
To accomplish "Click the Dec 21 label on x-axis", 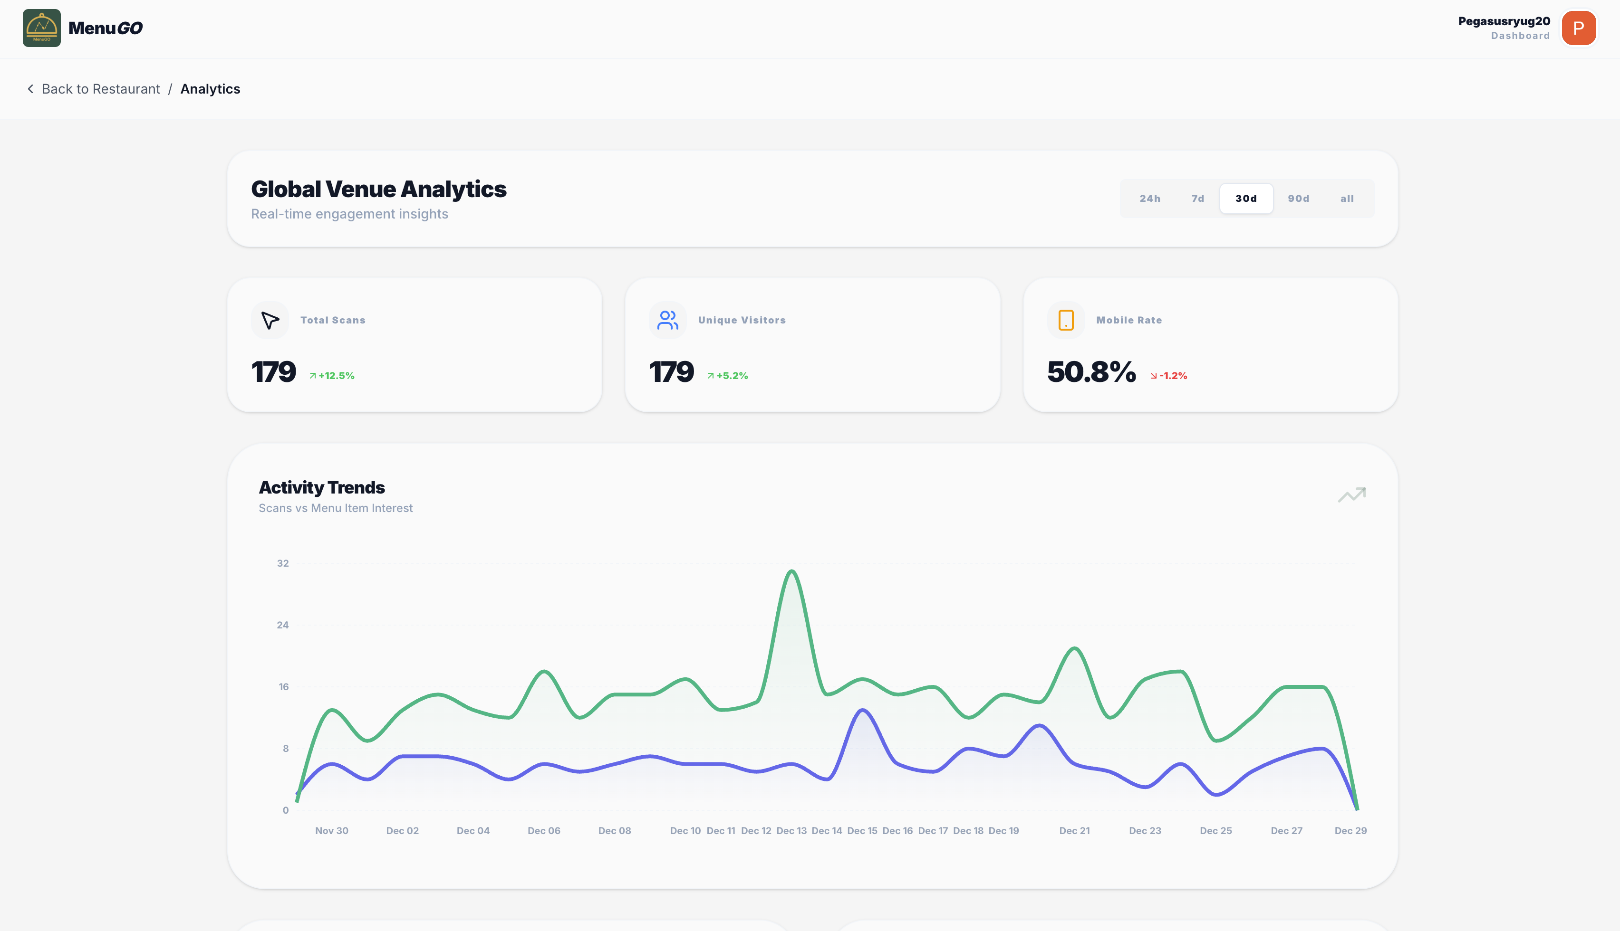I will pos(1074,831).
